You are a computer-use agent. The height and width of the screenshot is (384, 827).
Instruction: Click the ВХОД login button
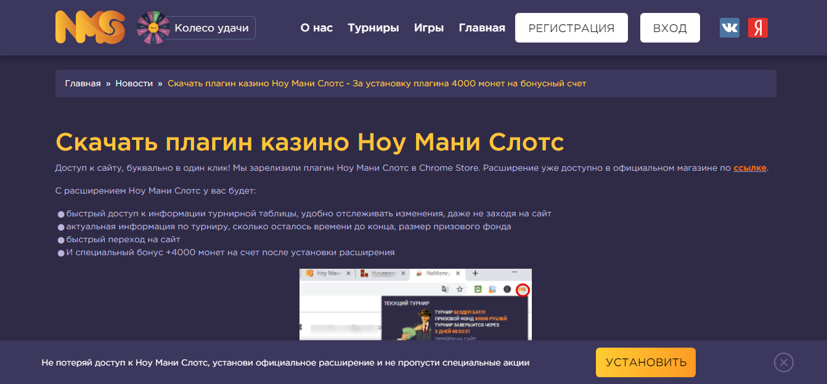click(x=670, y=28)
